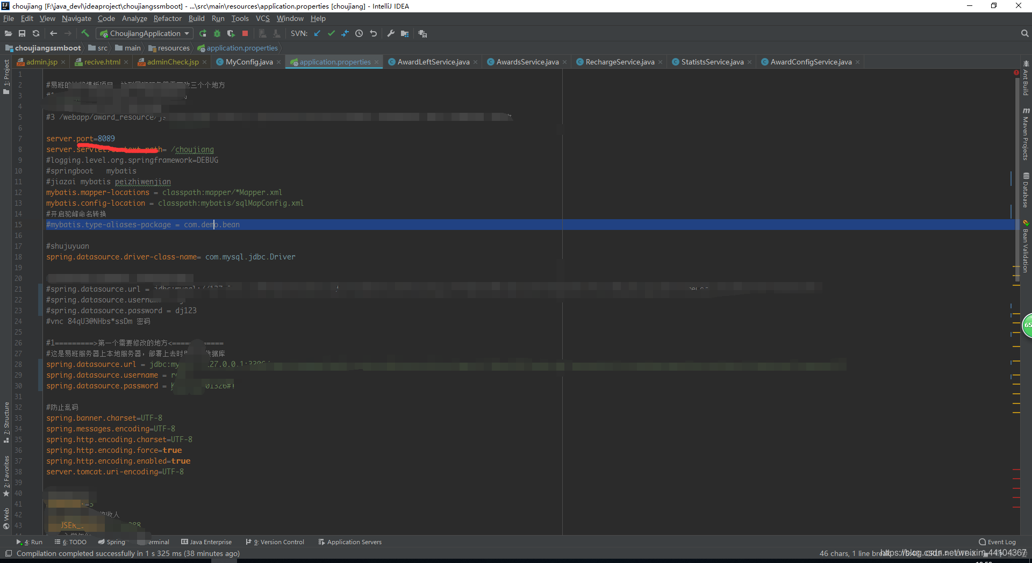Click the spring.banner.charset=UTF-8 line
The height and width of the screenshot is (563, 1032).
[104, 418]
